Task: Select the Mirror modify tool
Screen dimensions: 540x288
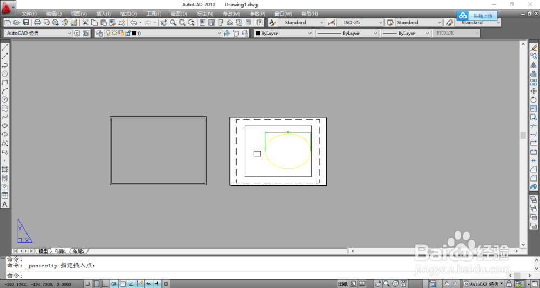Action: (x=534, y=65)
